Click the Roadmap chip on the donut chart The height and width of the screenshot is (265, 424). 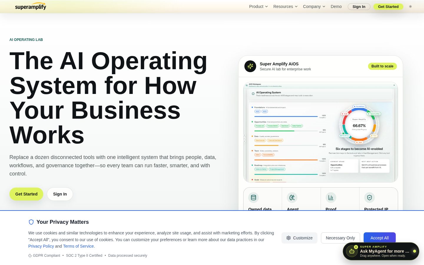[x=345, y=136]
